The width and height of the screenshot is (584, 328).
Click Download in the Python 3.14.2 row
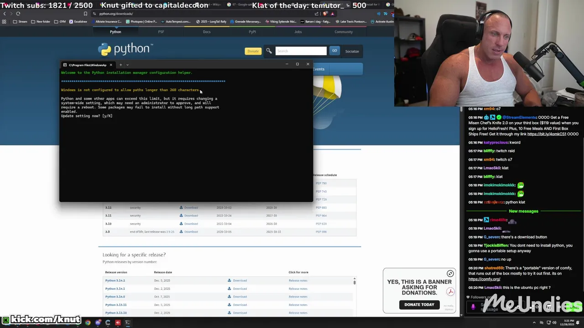(237, 281)
